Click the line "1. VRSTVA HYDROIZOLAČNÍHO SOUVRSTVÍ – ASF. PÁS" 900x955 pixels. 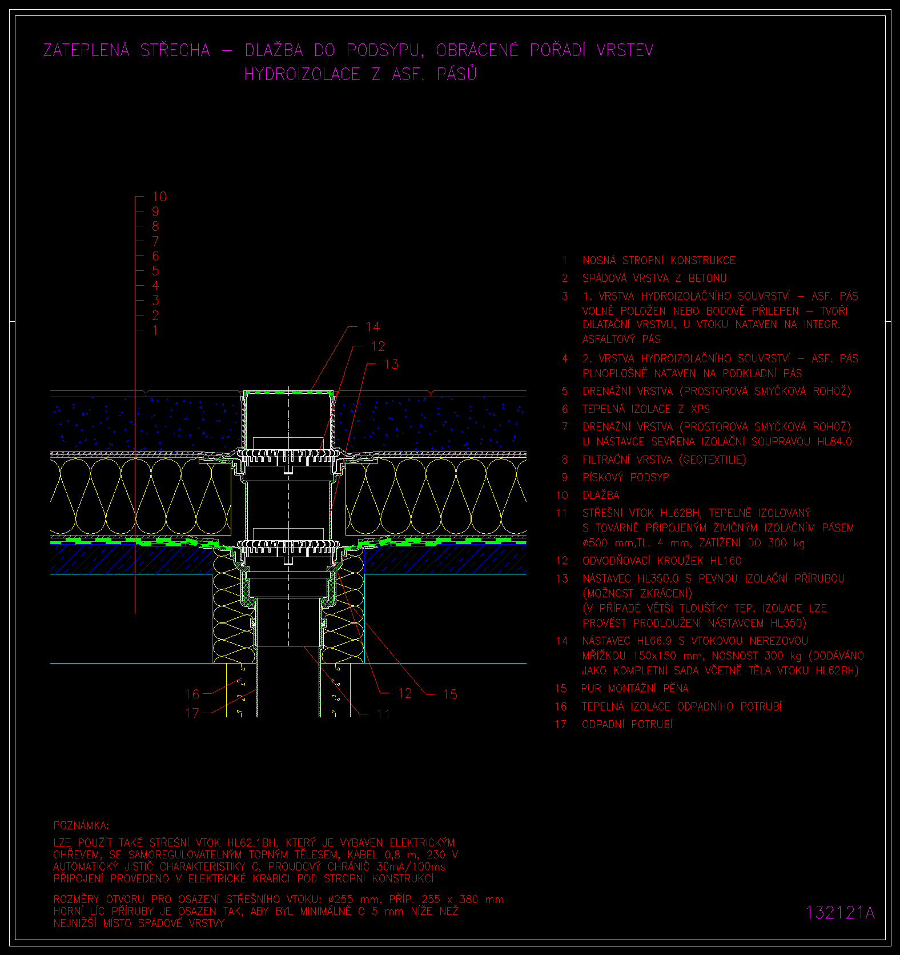click(x=720, y=297)
